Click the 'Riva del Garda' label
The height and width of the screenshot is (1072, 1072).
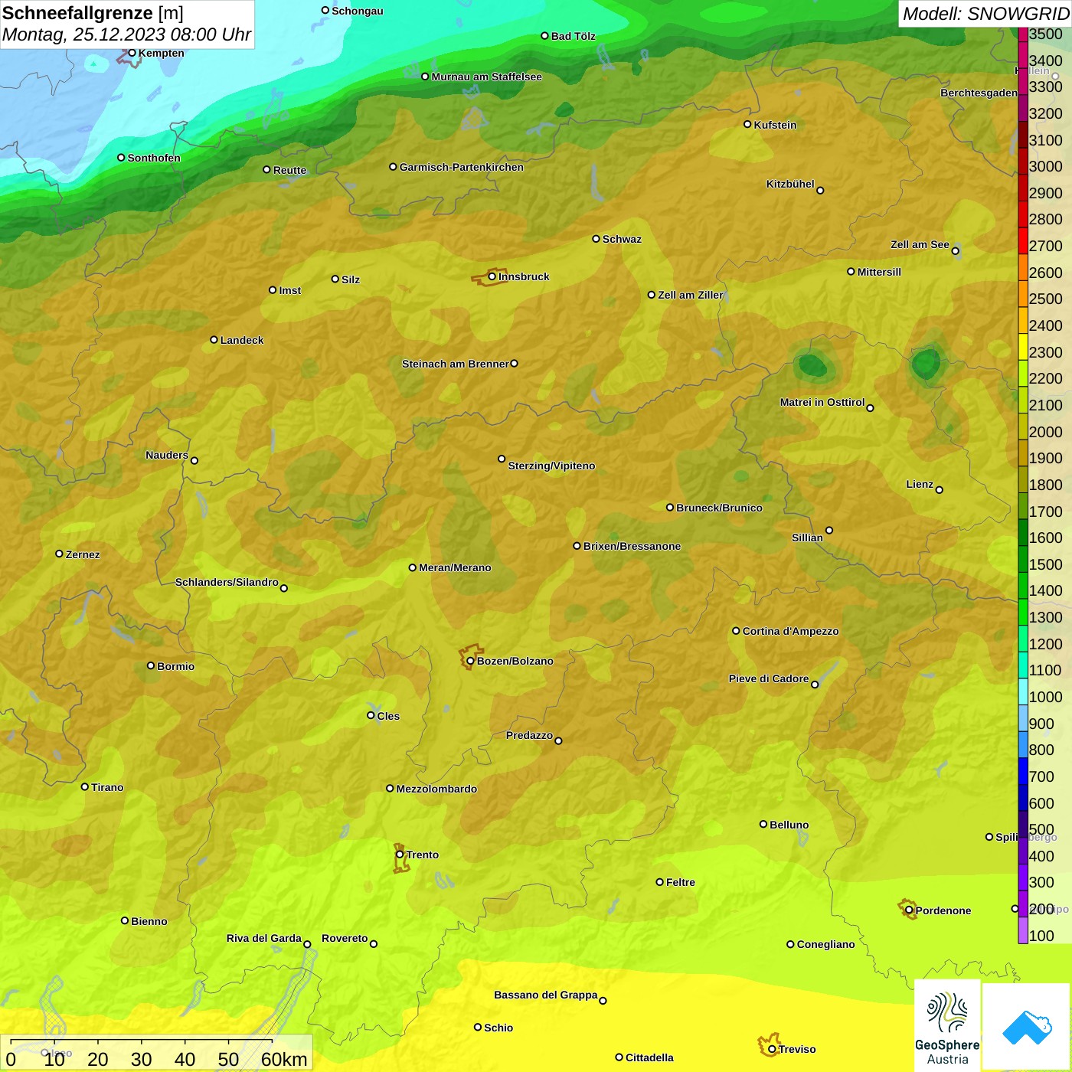click(264, 938)
